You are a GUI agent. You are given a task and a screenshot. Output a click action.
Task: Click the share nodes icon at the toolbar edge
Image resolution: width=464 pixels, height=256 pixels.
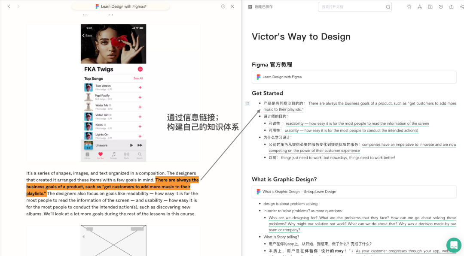(x=461, y=6)
